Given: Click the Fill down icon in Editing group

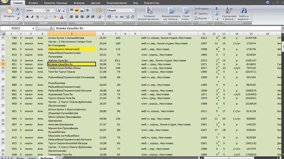Looking at the screenshot, I should [x=217, y=14].
